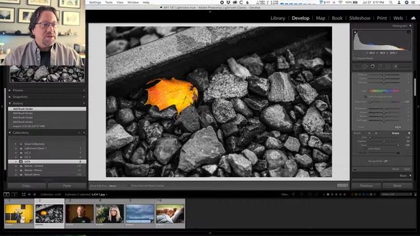This screenshot has width=420, height=236.
Task: Toggle the Original Photo checkbox
Action: [x=354, y=58]
